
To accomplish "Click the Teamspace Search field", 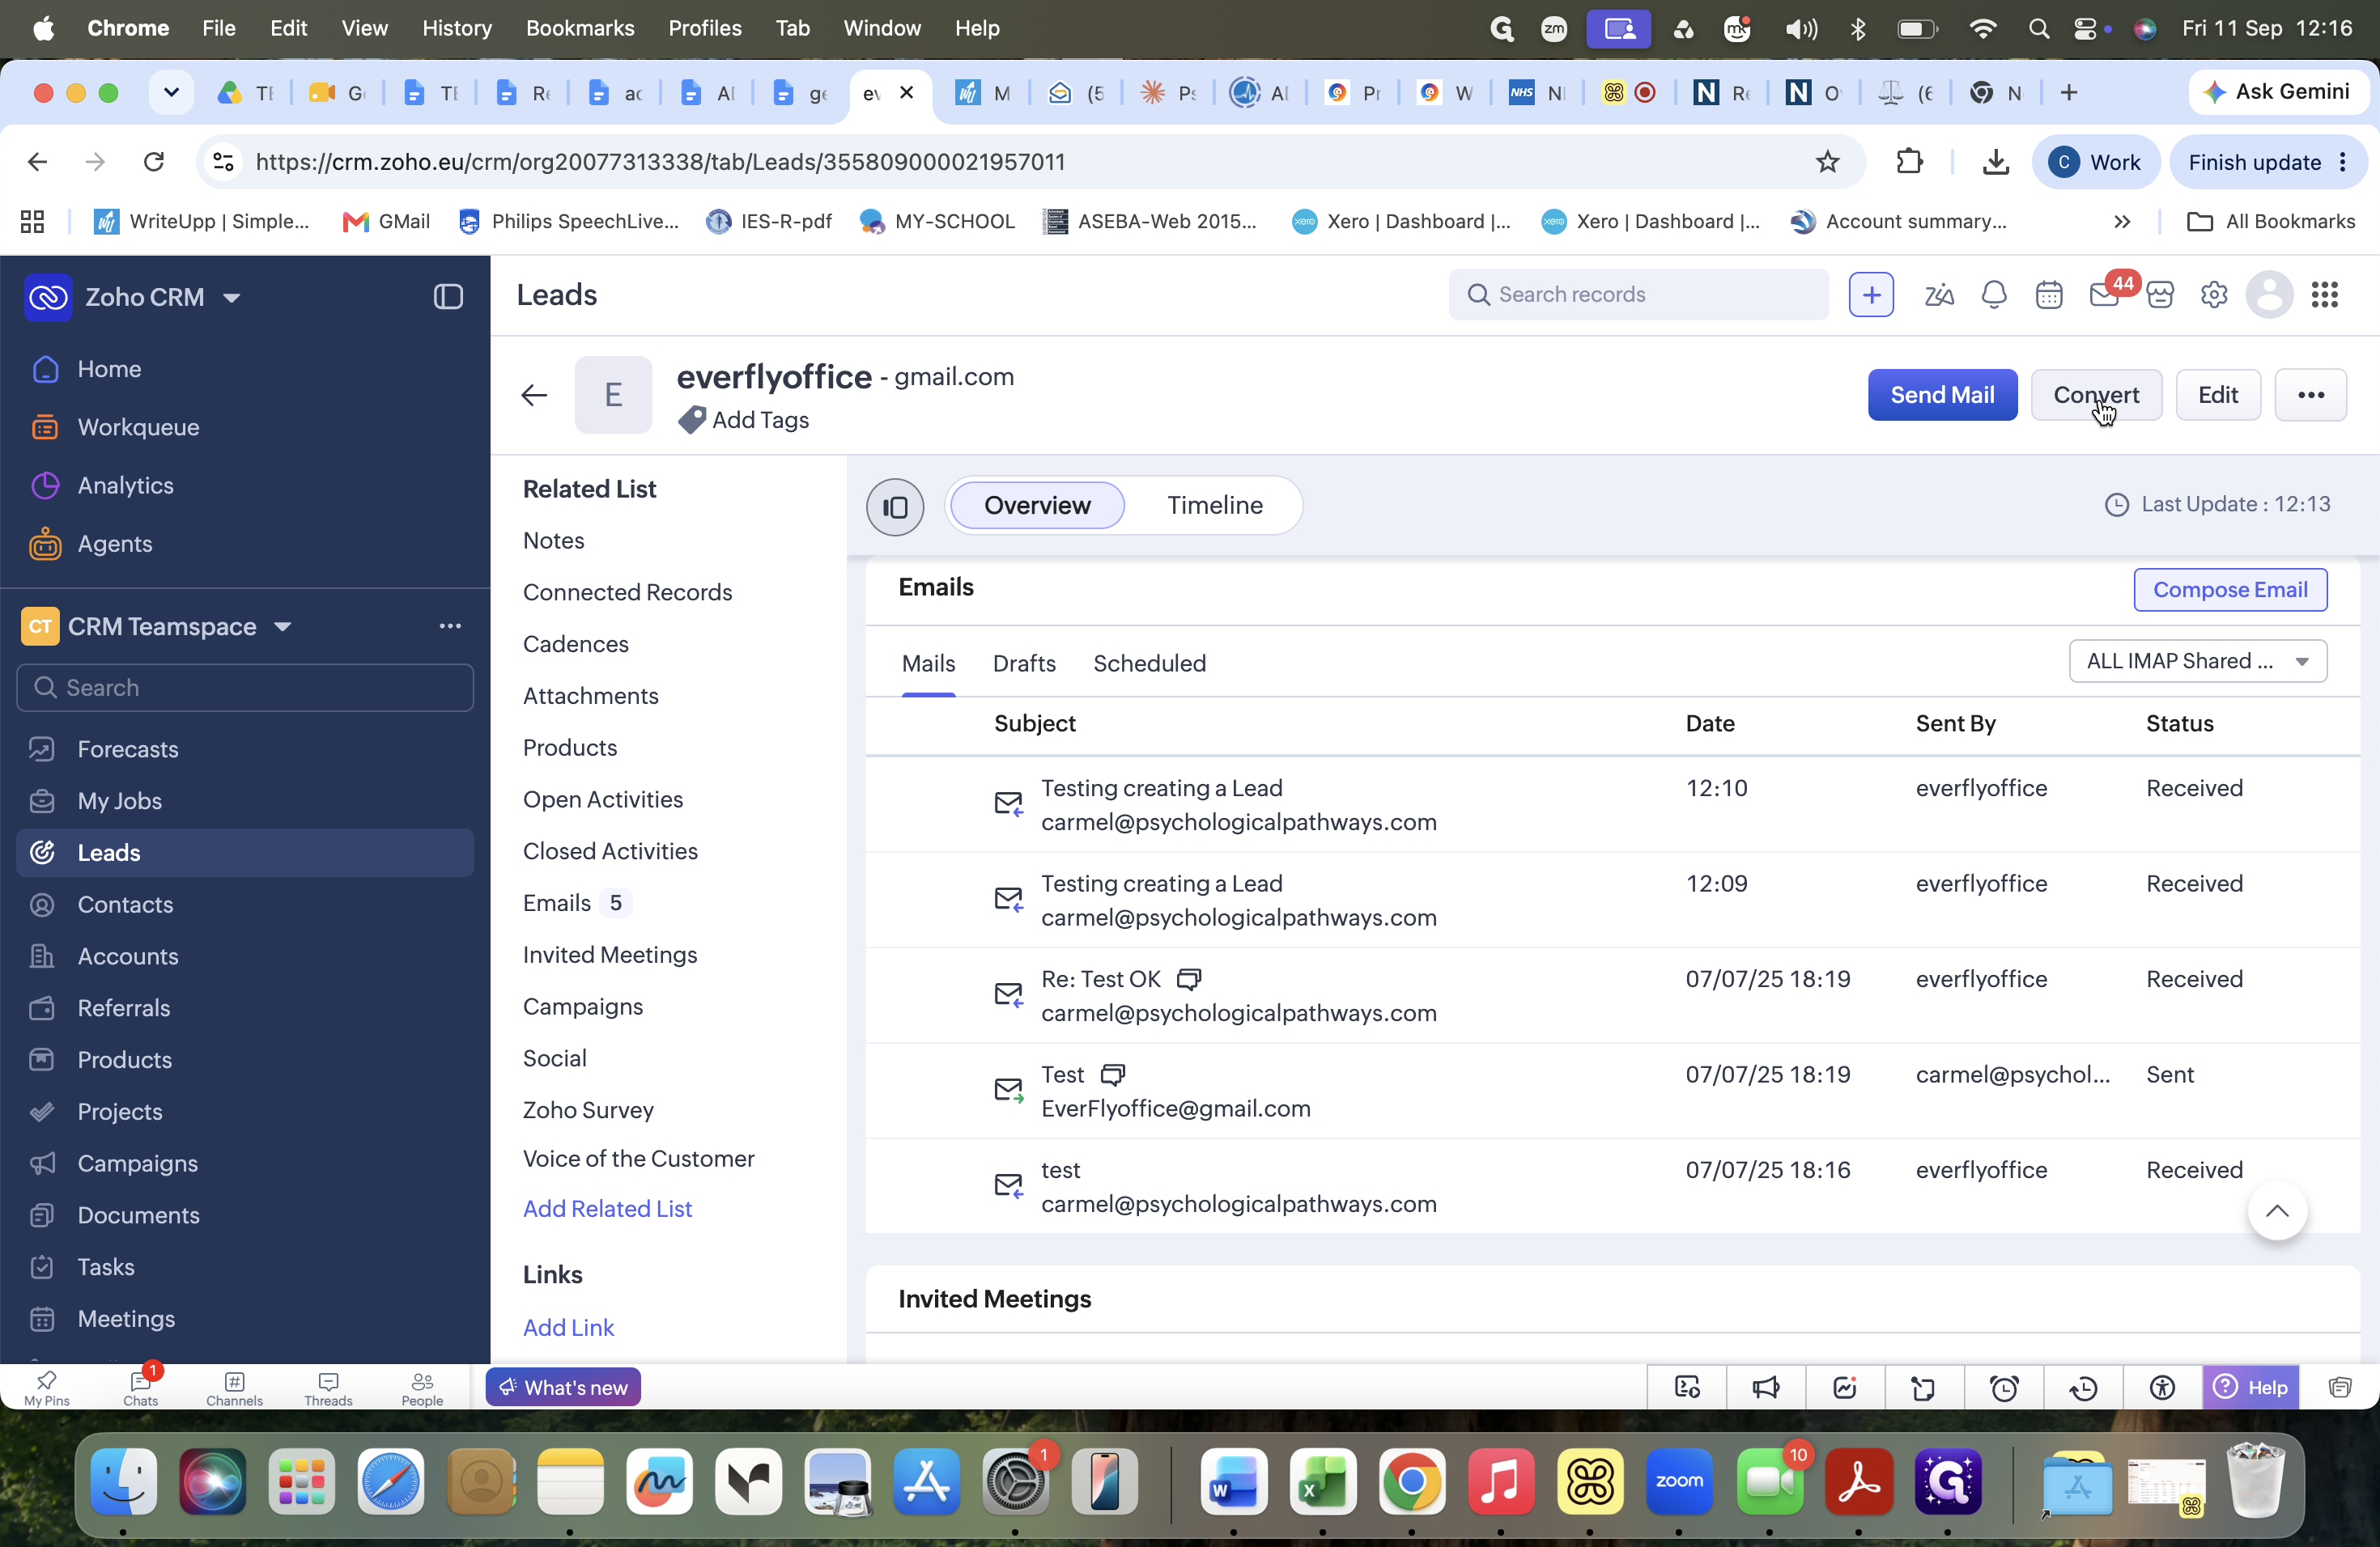I will click(x=245, y=688).
